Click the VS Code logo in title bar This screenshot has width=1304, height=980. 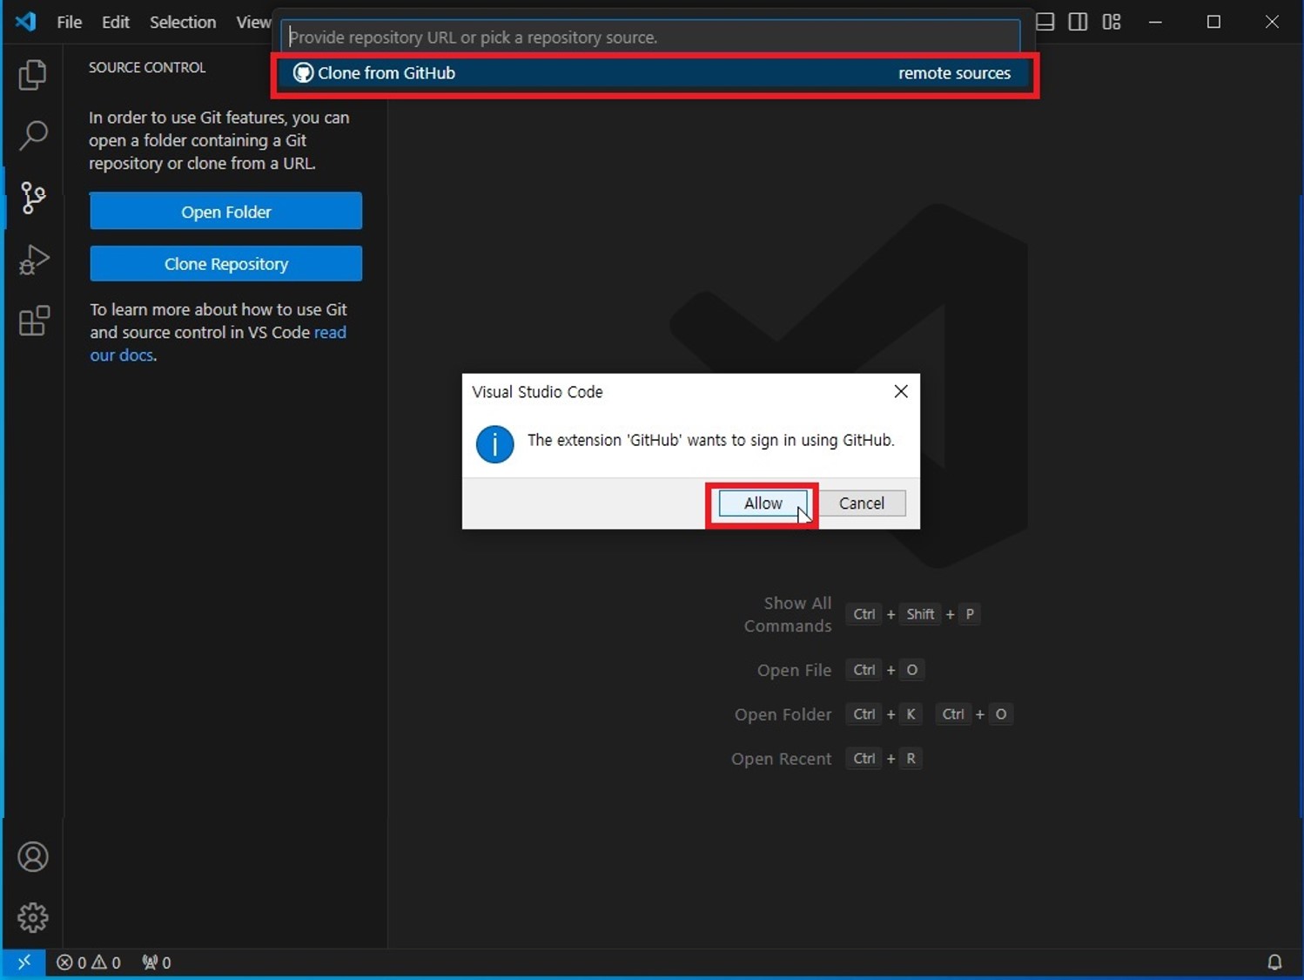(26, 21)
